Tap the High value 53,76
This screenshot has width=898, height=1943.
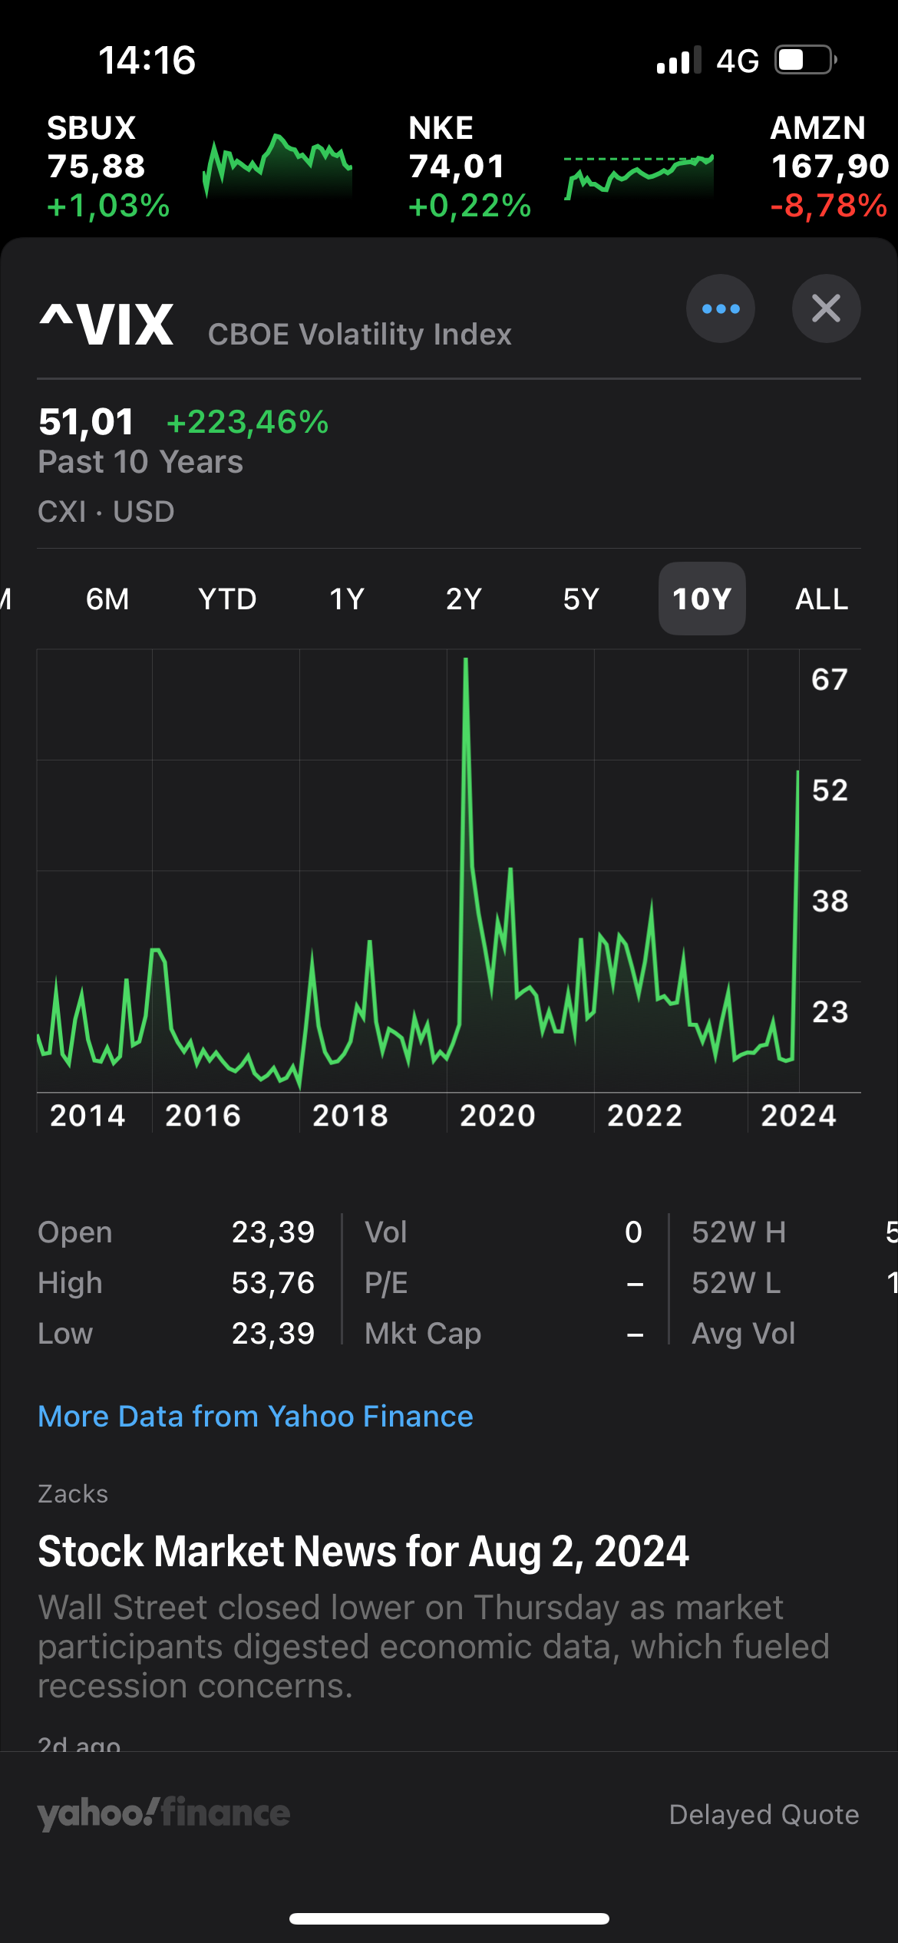pyautogui.click(x=273, y=1282)
